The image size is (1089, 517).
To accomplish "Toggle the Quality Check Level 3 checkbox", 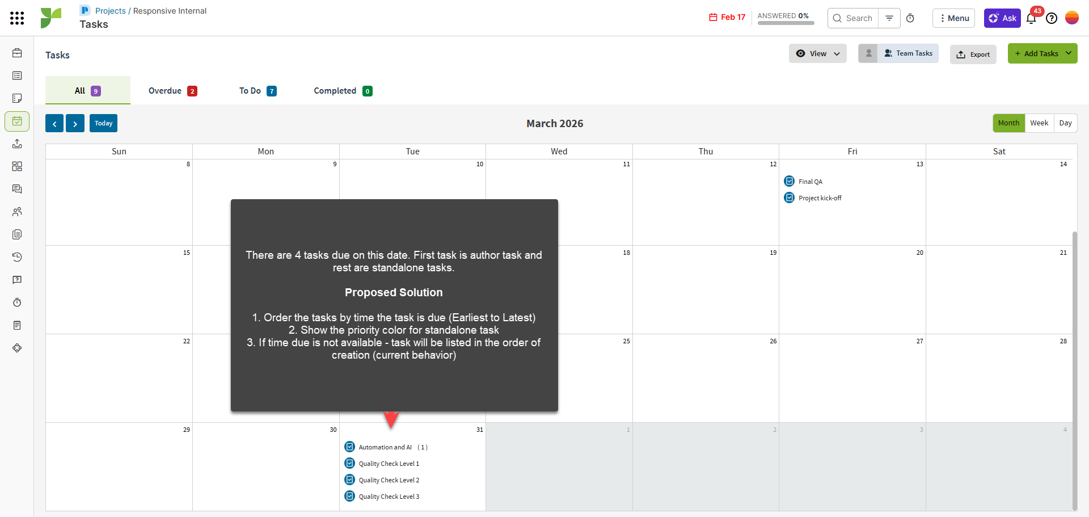I will click(x=350, y=496).
